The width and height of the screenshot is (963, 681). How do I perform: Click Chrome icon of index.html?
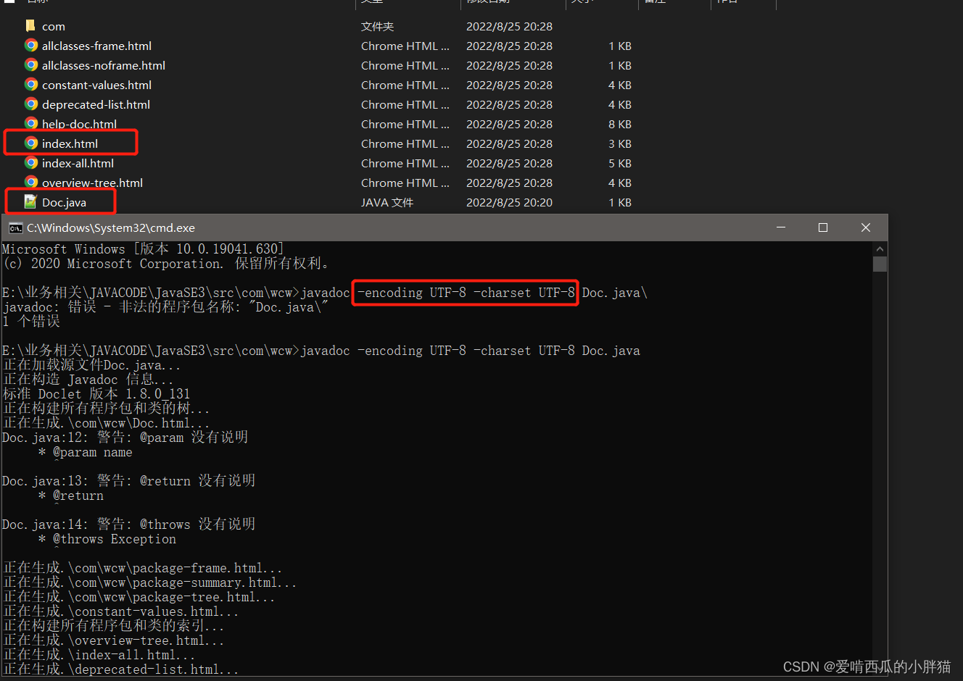[31, 143]
